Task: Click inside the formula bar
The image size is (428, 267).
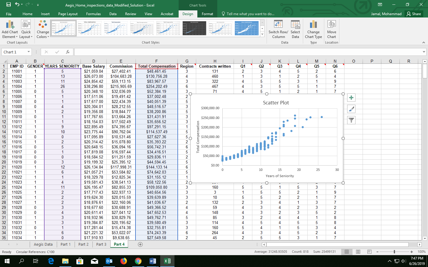Action: (x=247, y=52)
